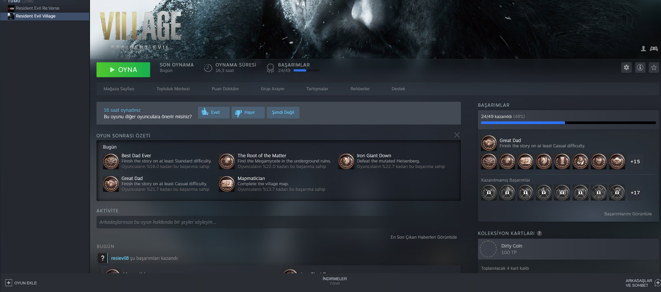Click Şimdi Değil to skip recommendation
Image resolution: width=661 pixels, height=292 pixels.
pyautogui.click(x=283, y=112)
